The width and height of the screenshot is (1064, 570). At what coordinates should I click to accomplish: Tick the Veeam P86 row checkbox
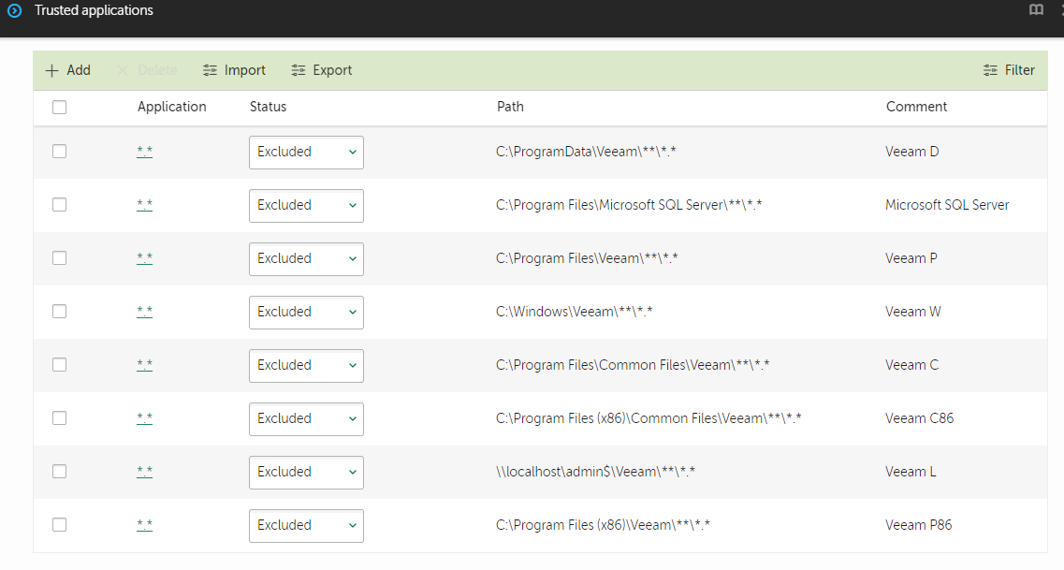[x=60, y=525]
